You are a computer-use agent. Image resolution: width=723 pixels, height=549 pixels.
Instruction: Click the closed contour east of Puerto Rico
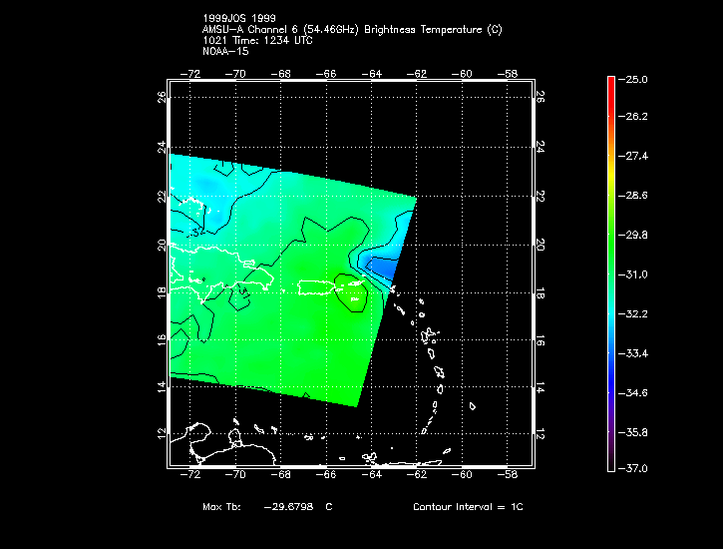(351, 292)
